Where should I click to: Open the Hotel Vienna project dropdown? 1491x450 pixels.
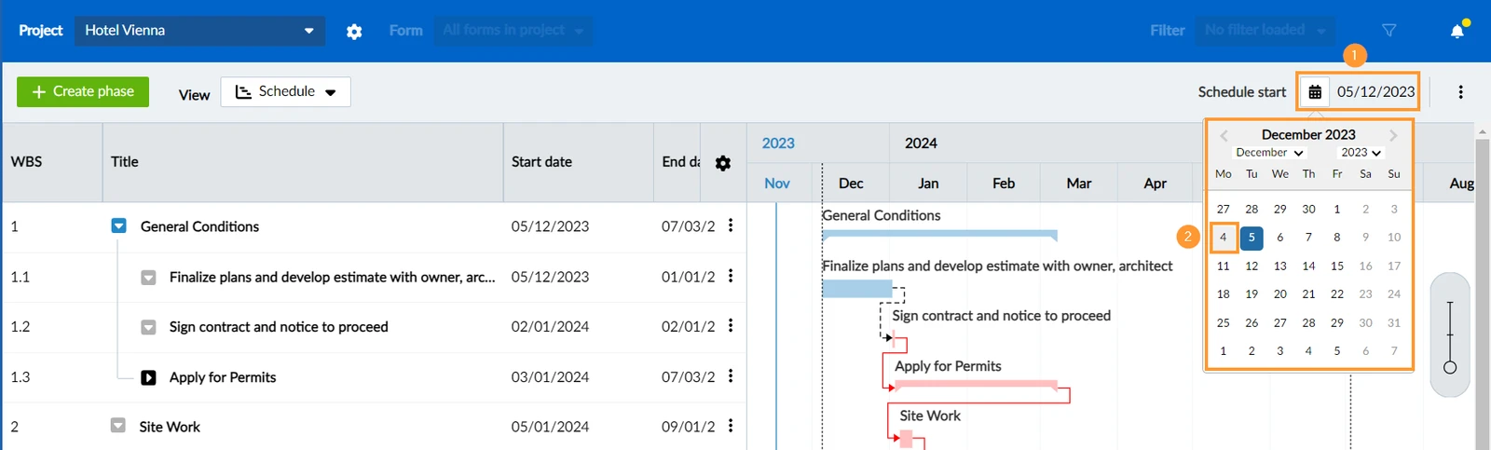200,31
